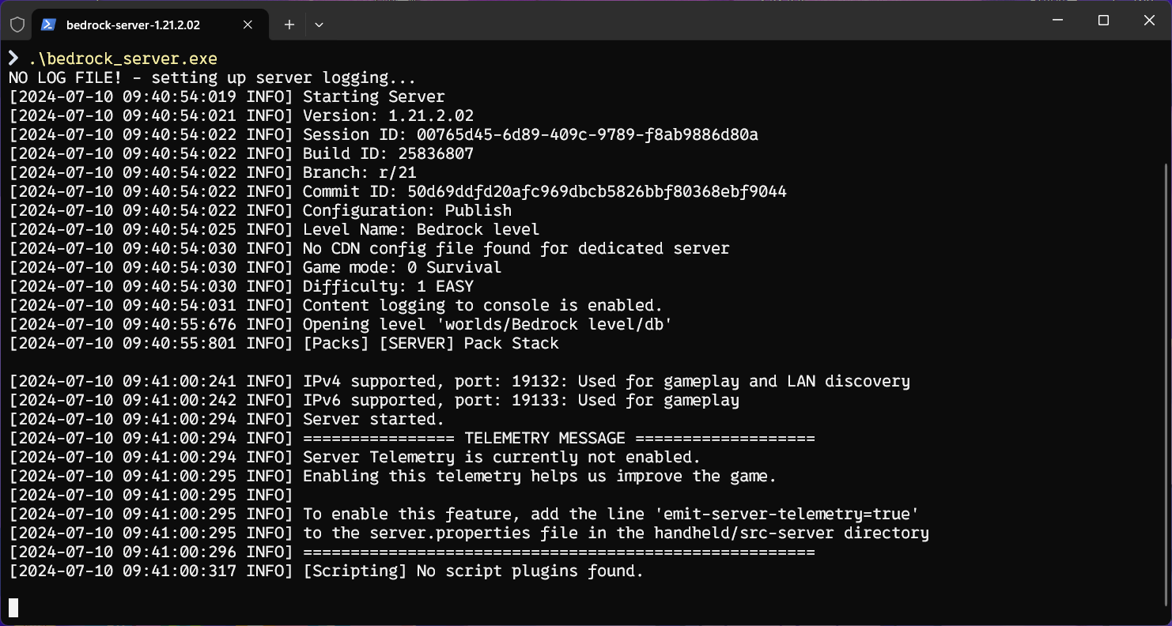The height and width of the screenshot is (626, 1172).
Task: Click the PowerShell icon on the tab
Action: (48, 25)
